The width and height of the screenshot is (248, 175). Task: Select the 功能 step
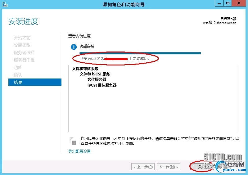point(18,68)
